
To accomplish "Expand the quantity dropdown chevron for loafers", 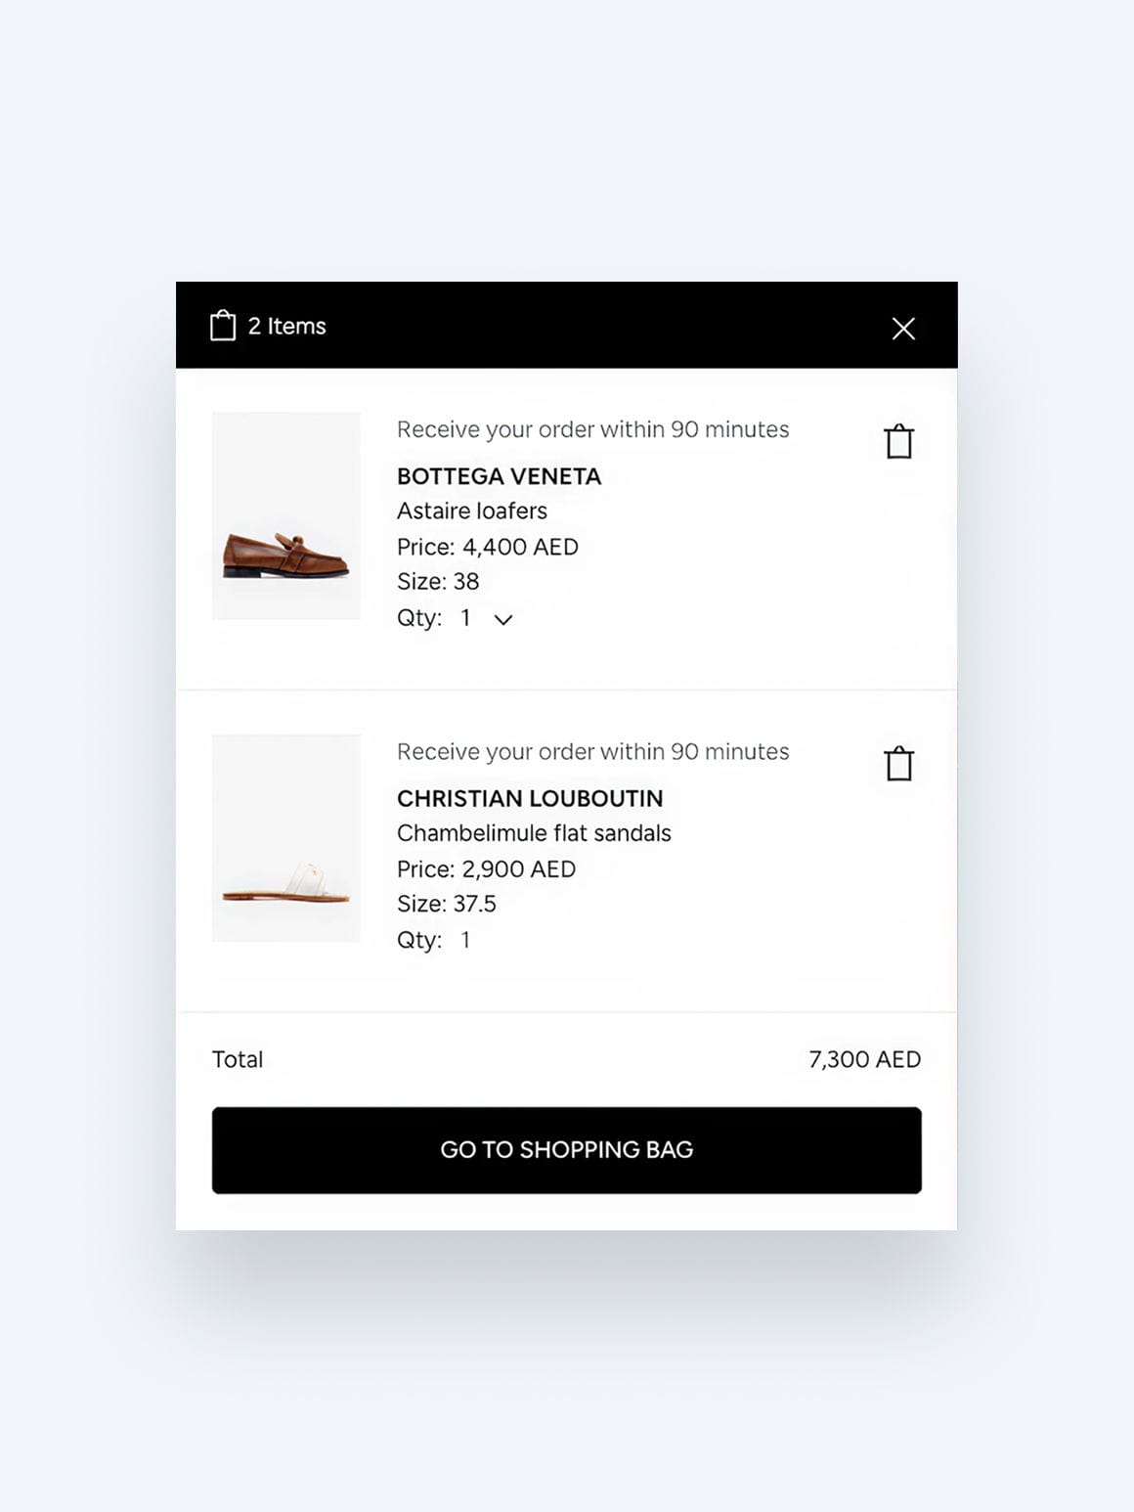I will click(503, 619).
